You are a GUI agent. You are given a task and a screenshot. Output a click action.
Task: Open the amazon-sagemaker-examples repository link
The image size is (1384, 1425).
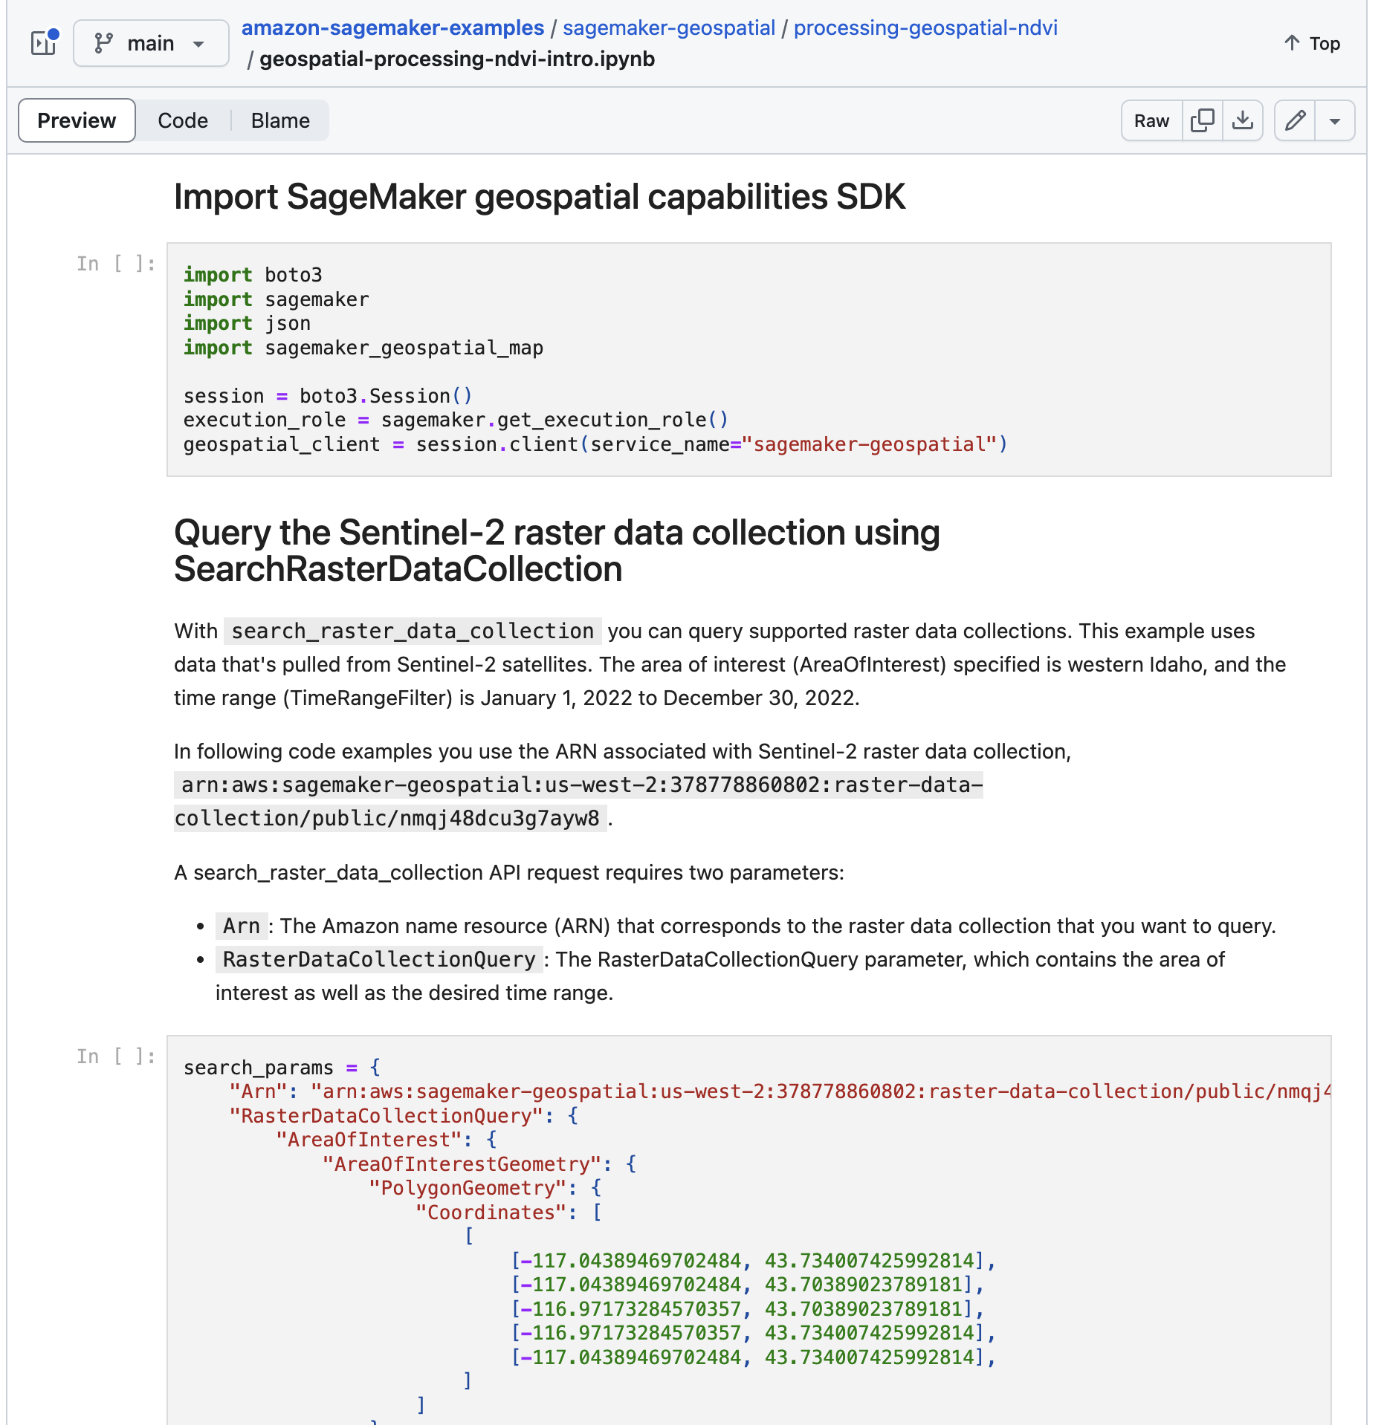coord(392,27)
